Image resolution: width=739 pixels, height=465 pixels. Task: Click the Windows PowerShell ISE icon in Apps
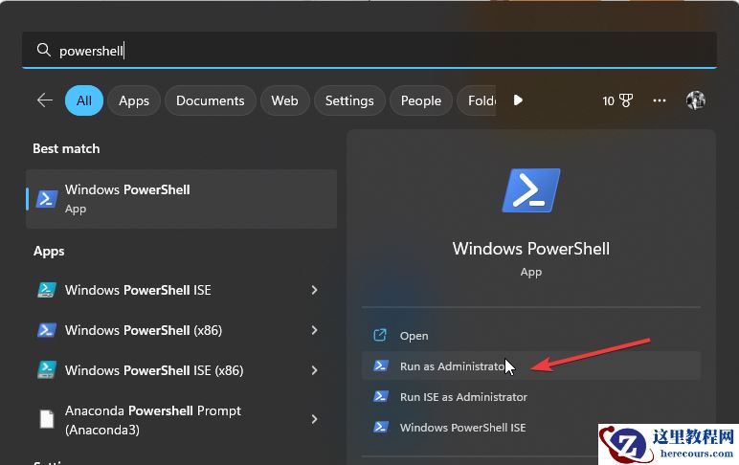tap(47, 290)
